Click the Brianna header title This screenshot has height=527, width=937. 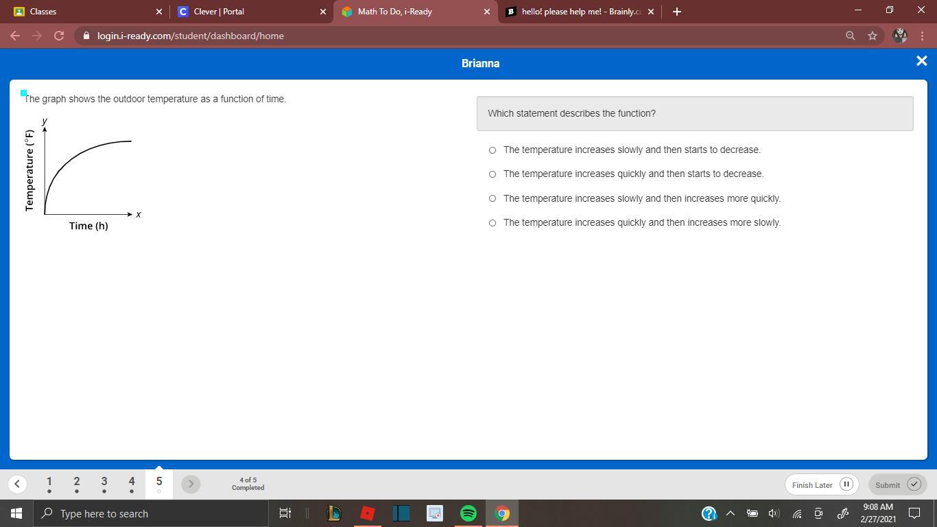[x=480, y=63]
